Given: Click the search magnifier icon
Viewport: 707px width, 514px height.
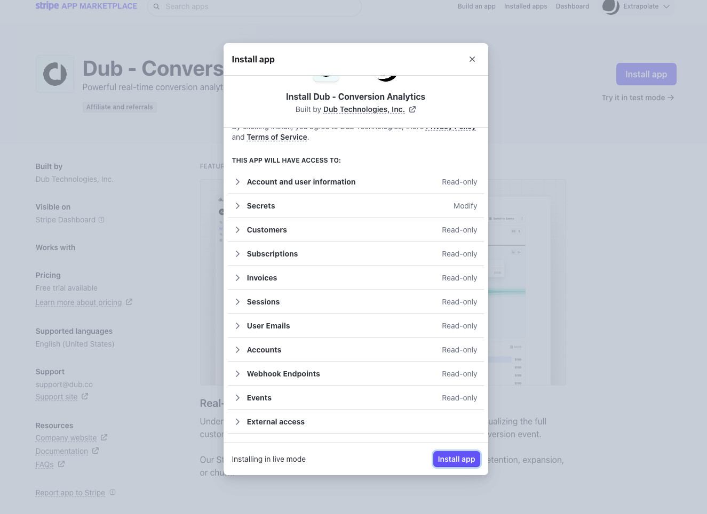Looking at the screenshot, I should point(156,6).
